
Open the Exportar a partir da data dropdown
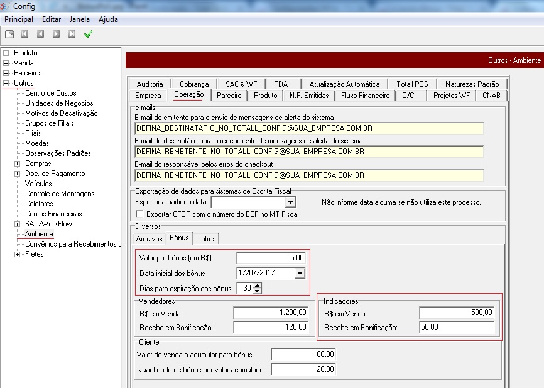tap(290, 202)
